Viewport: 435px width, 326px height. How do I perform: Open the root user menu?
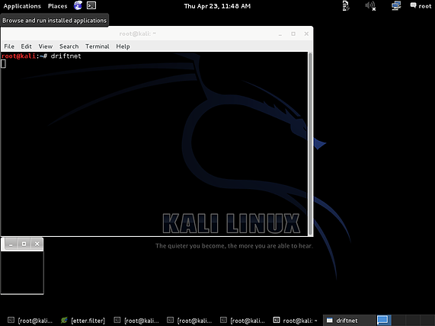tap(421, 6)
